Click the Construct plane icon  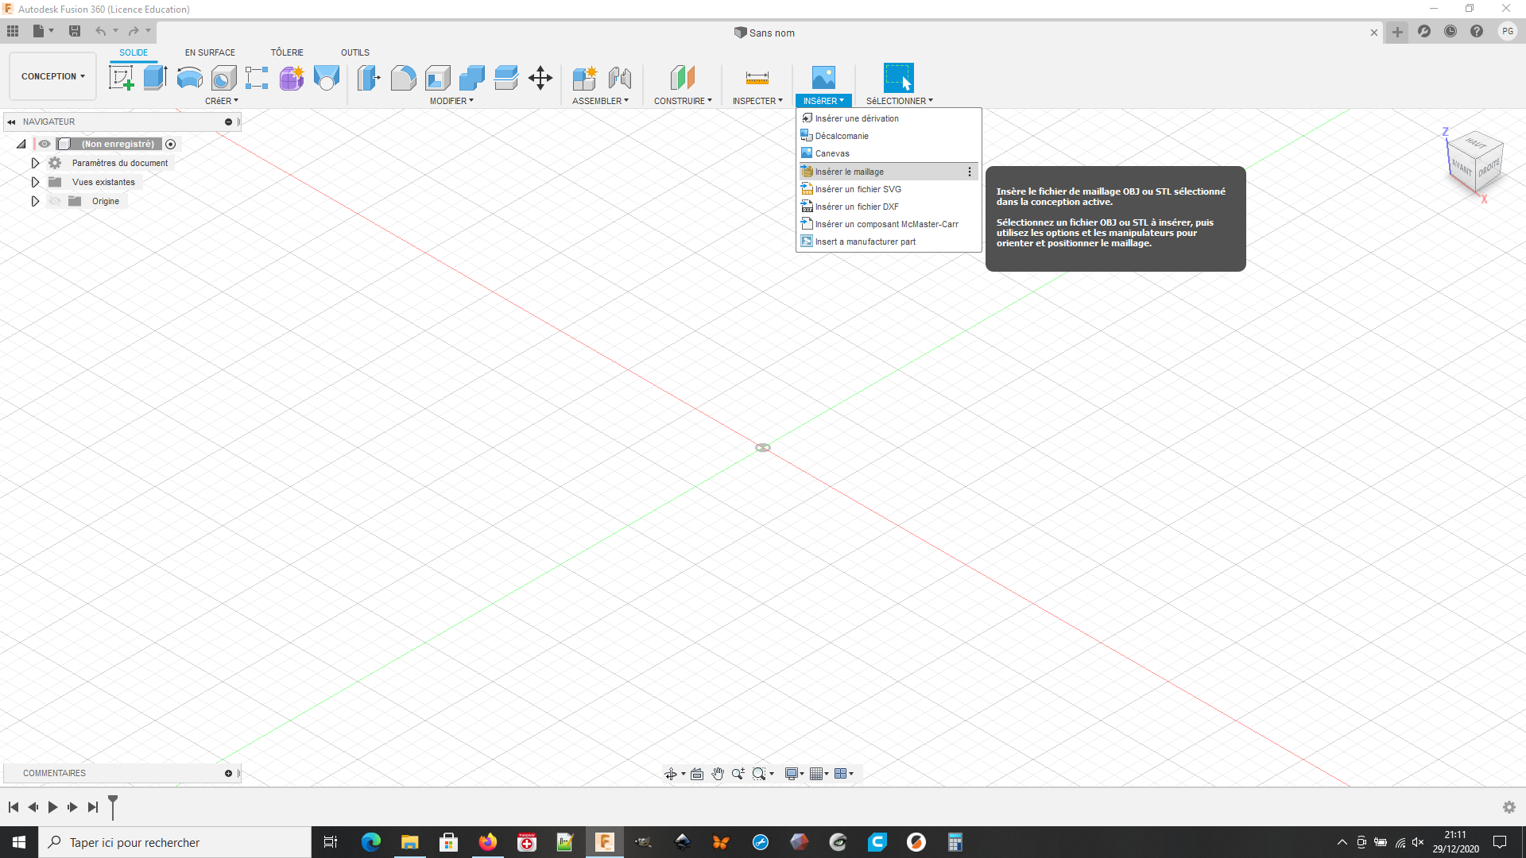coord(682,78)
